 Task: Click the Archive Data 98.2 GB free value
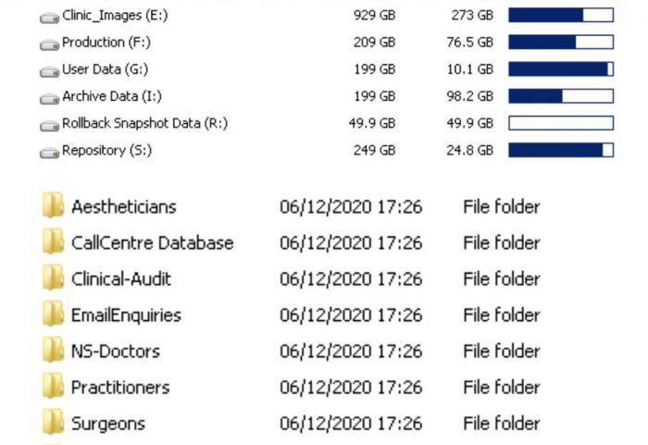pyautogui.click(x=470, y=96)
